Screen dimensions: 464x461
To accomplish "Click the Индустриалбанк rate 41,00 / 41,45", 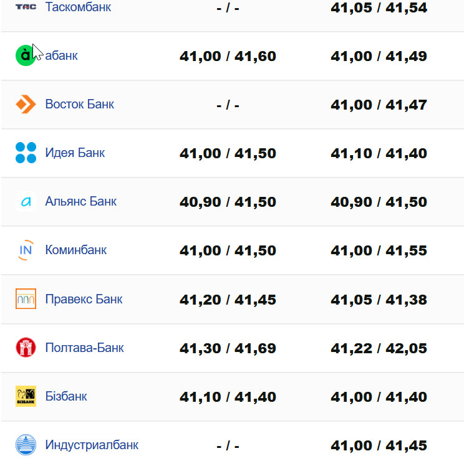I will tap(379, 445).
